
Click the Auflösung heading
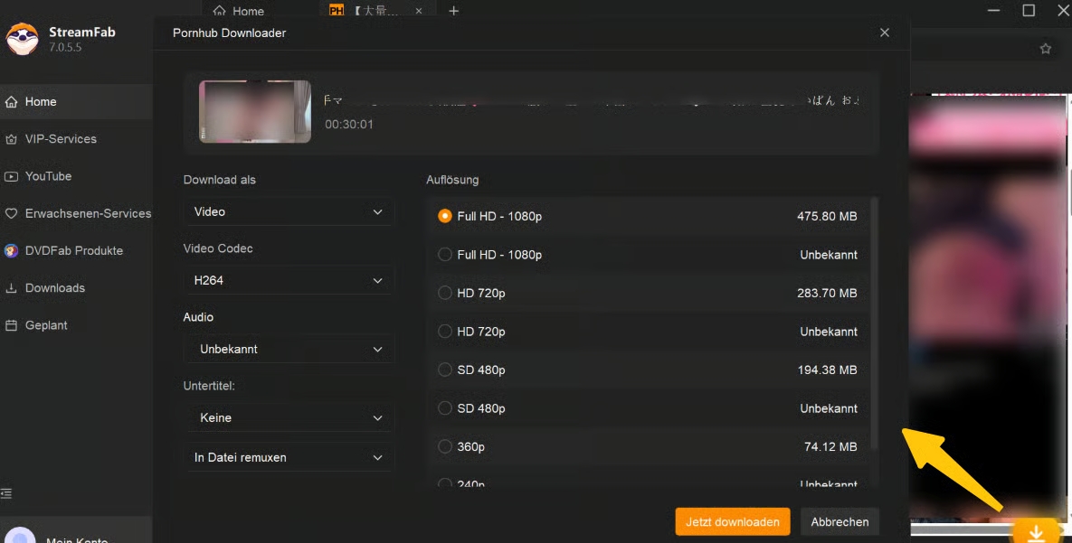tap(452, 180)
